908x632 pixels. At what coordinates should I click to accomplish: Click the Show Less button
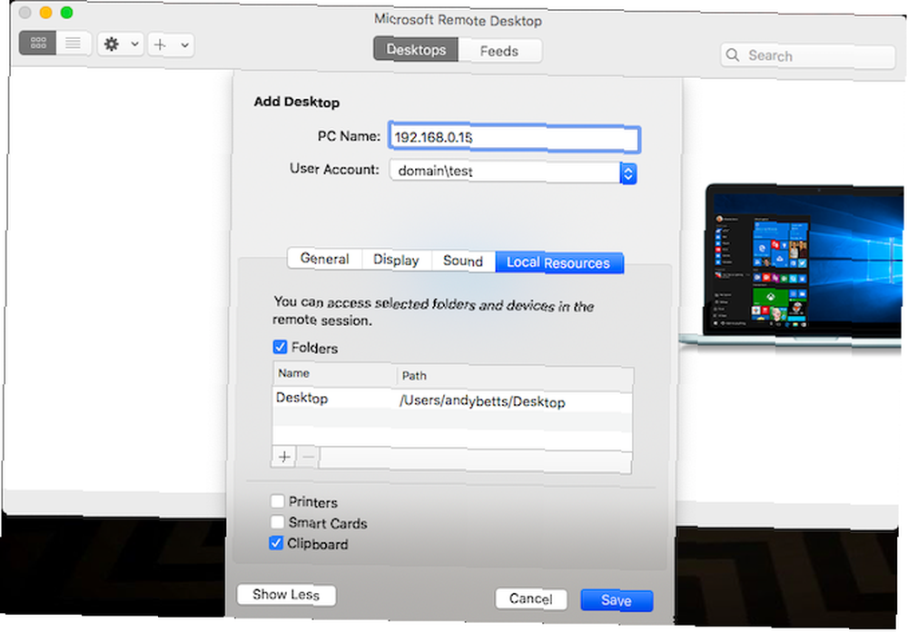point(286,595)
